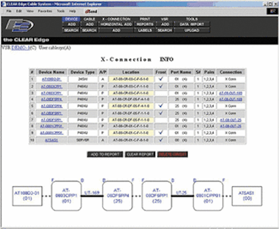
Task: Click the DATA IMPORT button under TOOLS
Action: click(x=192, y=25)
